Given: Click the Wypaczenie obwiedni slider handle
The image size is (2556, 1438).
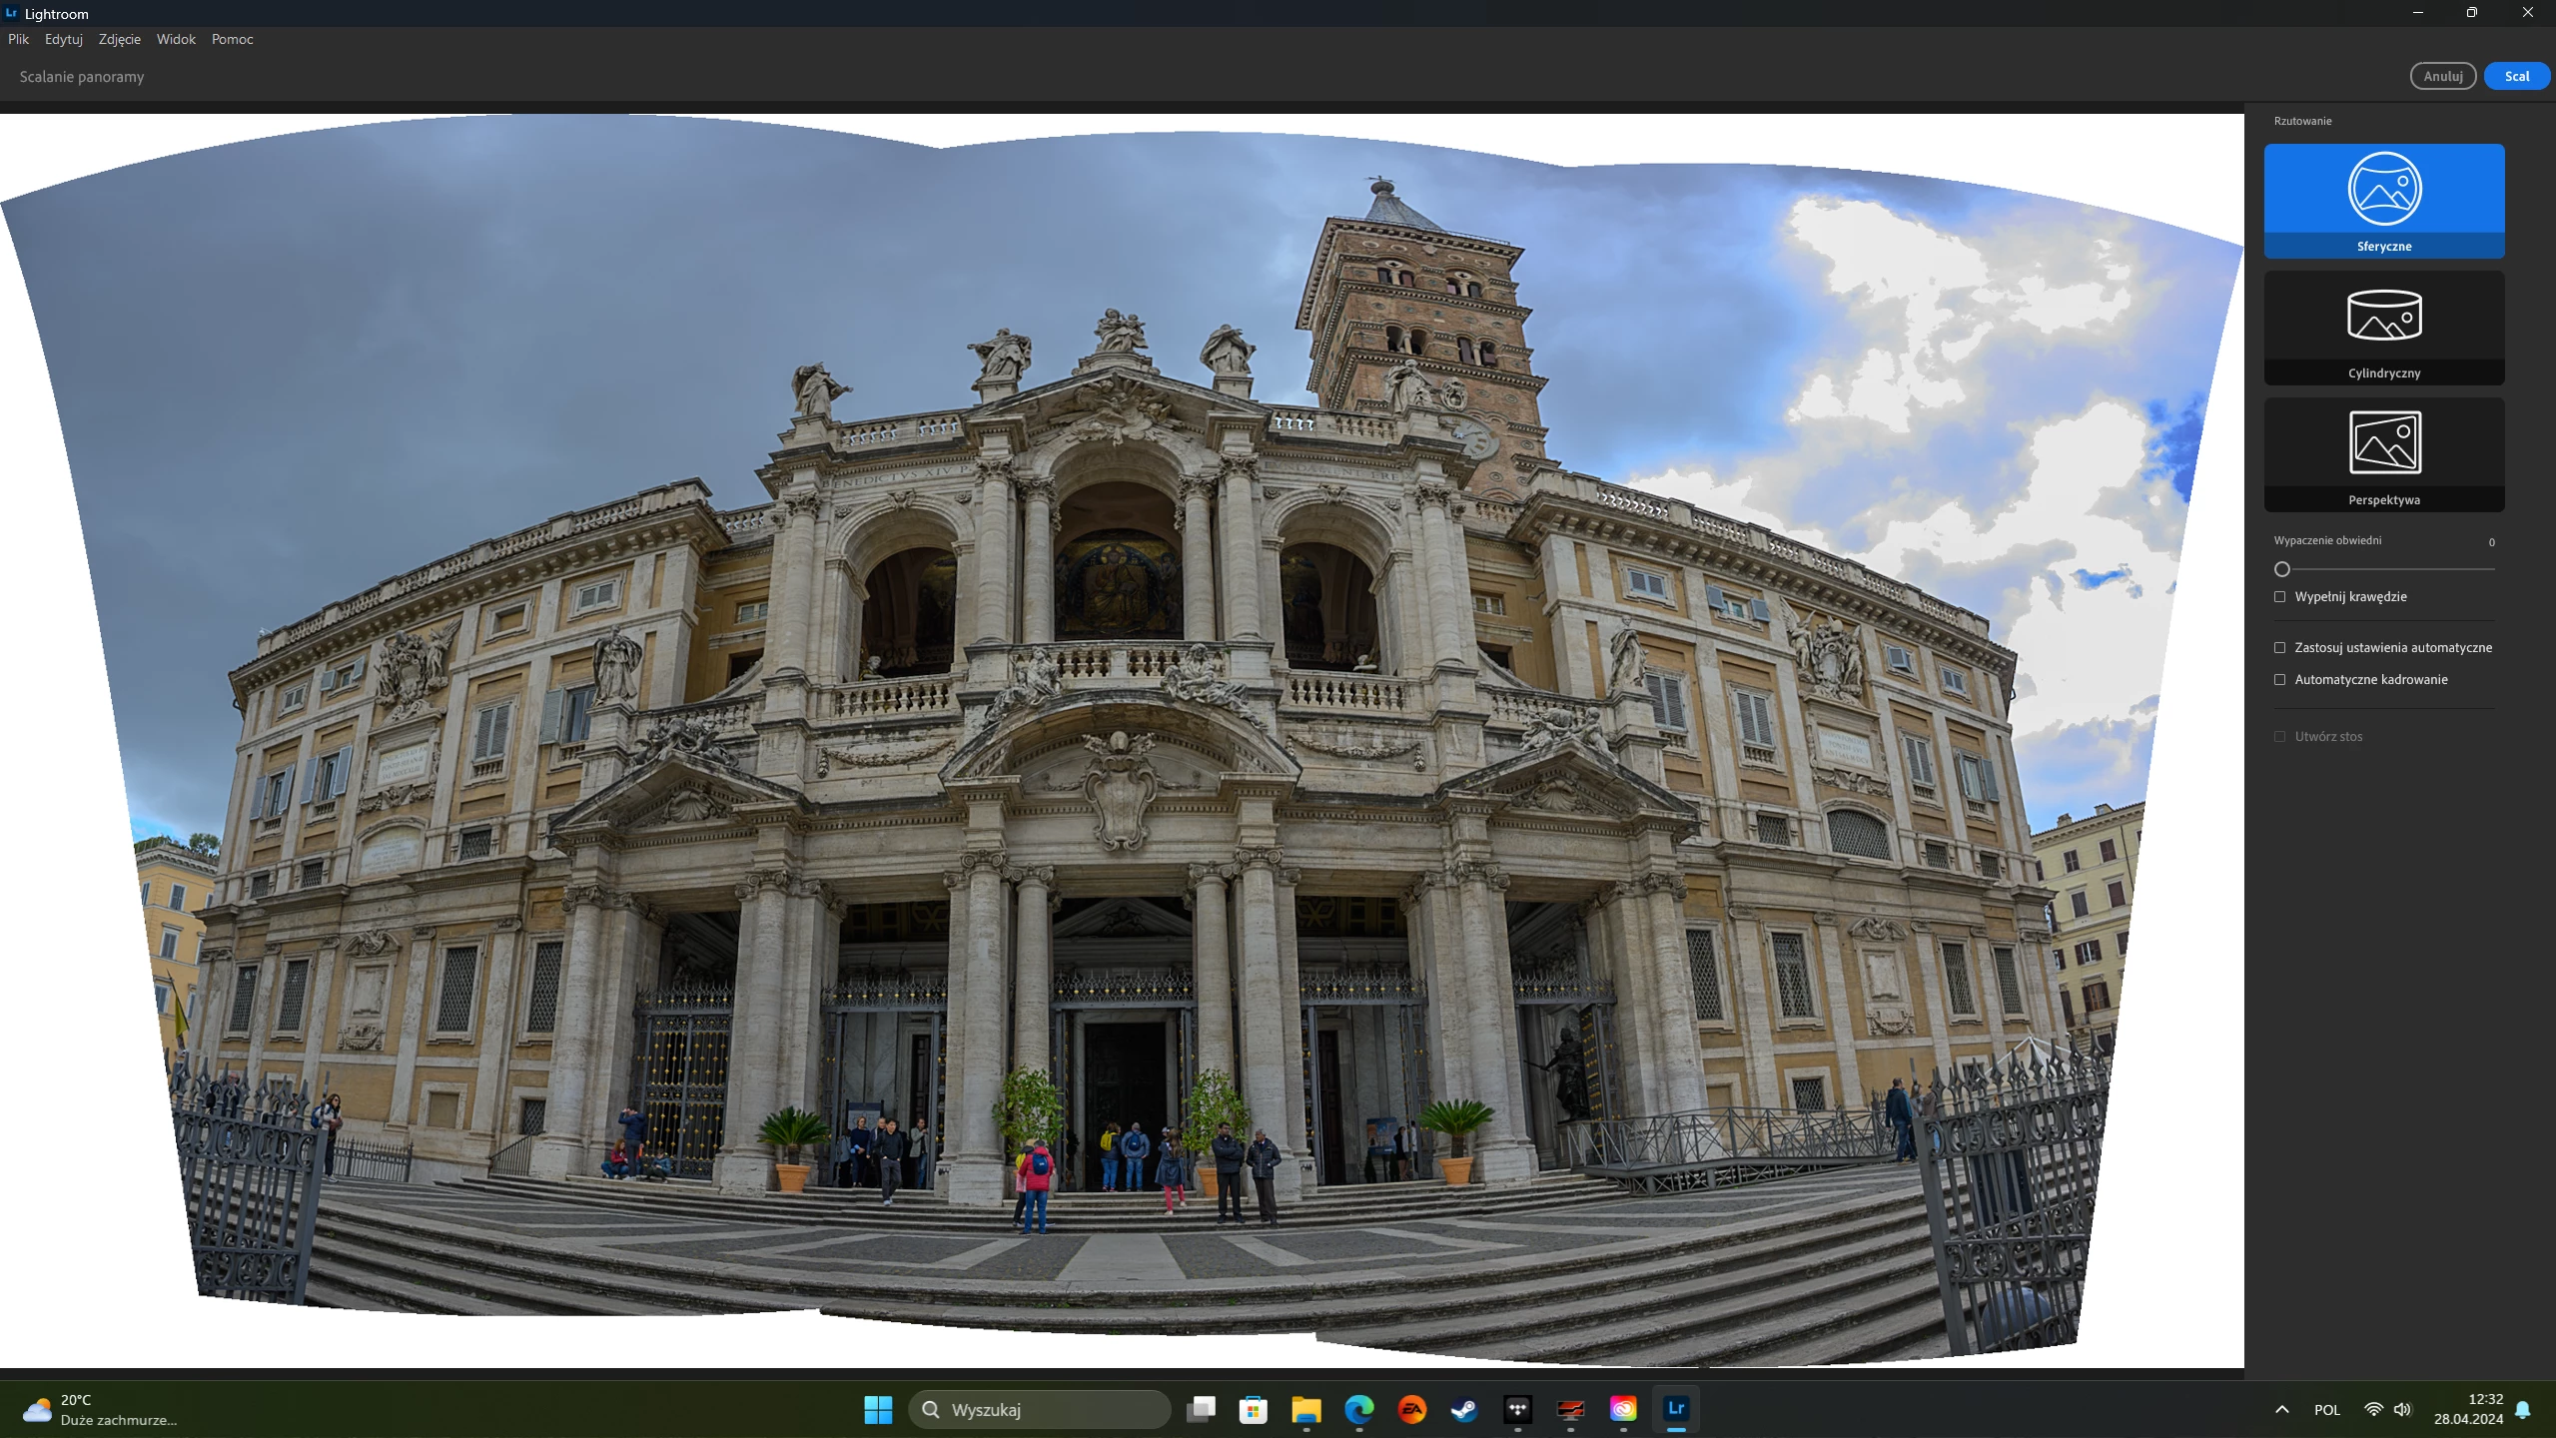Looking at the screenshot, I should [2282, 569].
